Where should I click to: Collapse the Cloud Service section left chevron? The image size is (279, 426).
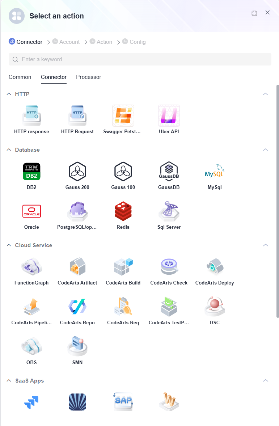click(x=9, y=245)
